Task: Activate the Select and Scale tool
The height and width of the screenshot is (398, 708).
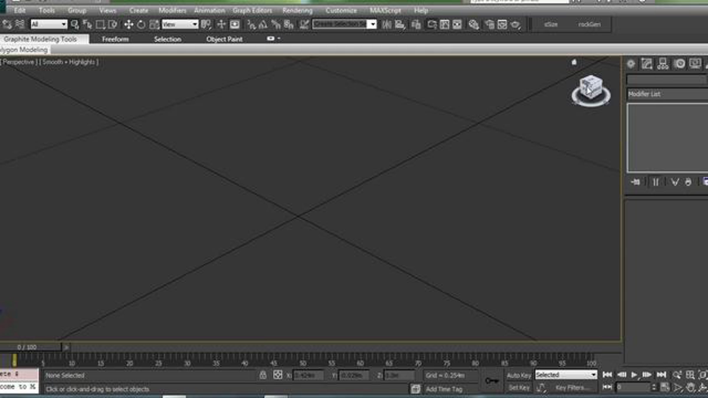Action: [x=154, y=24]
